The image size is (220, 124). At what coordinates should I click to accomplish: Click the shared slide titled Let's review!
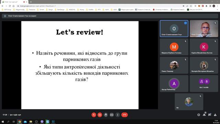coord(80,65)
